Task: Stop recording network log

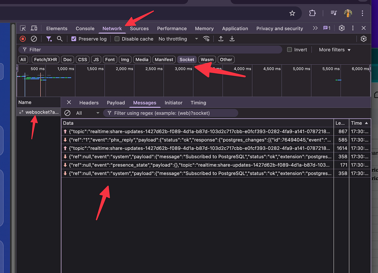Action: tap(23, 39)
